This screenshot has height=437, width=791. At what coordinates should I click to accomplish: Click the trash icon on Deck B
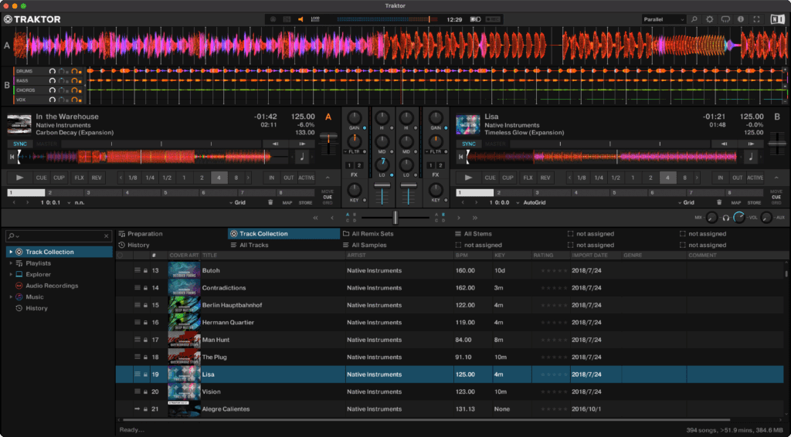720,202
